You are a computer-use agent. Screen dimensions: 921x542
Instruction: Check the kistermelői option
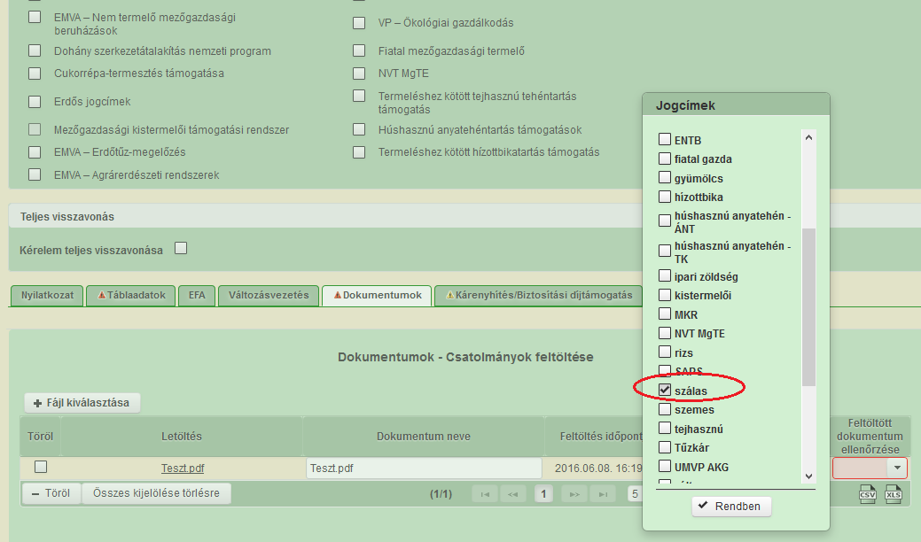coord(664,294)
